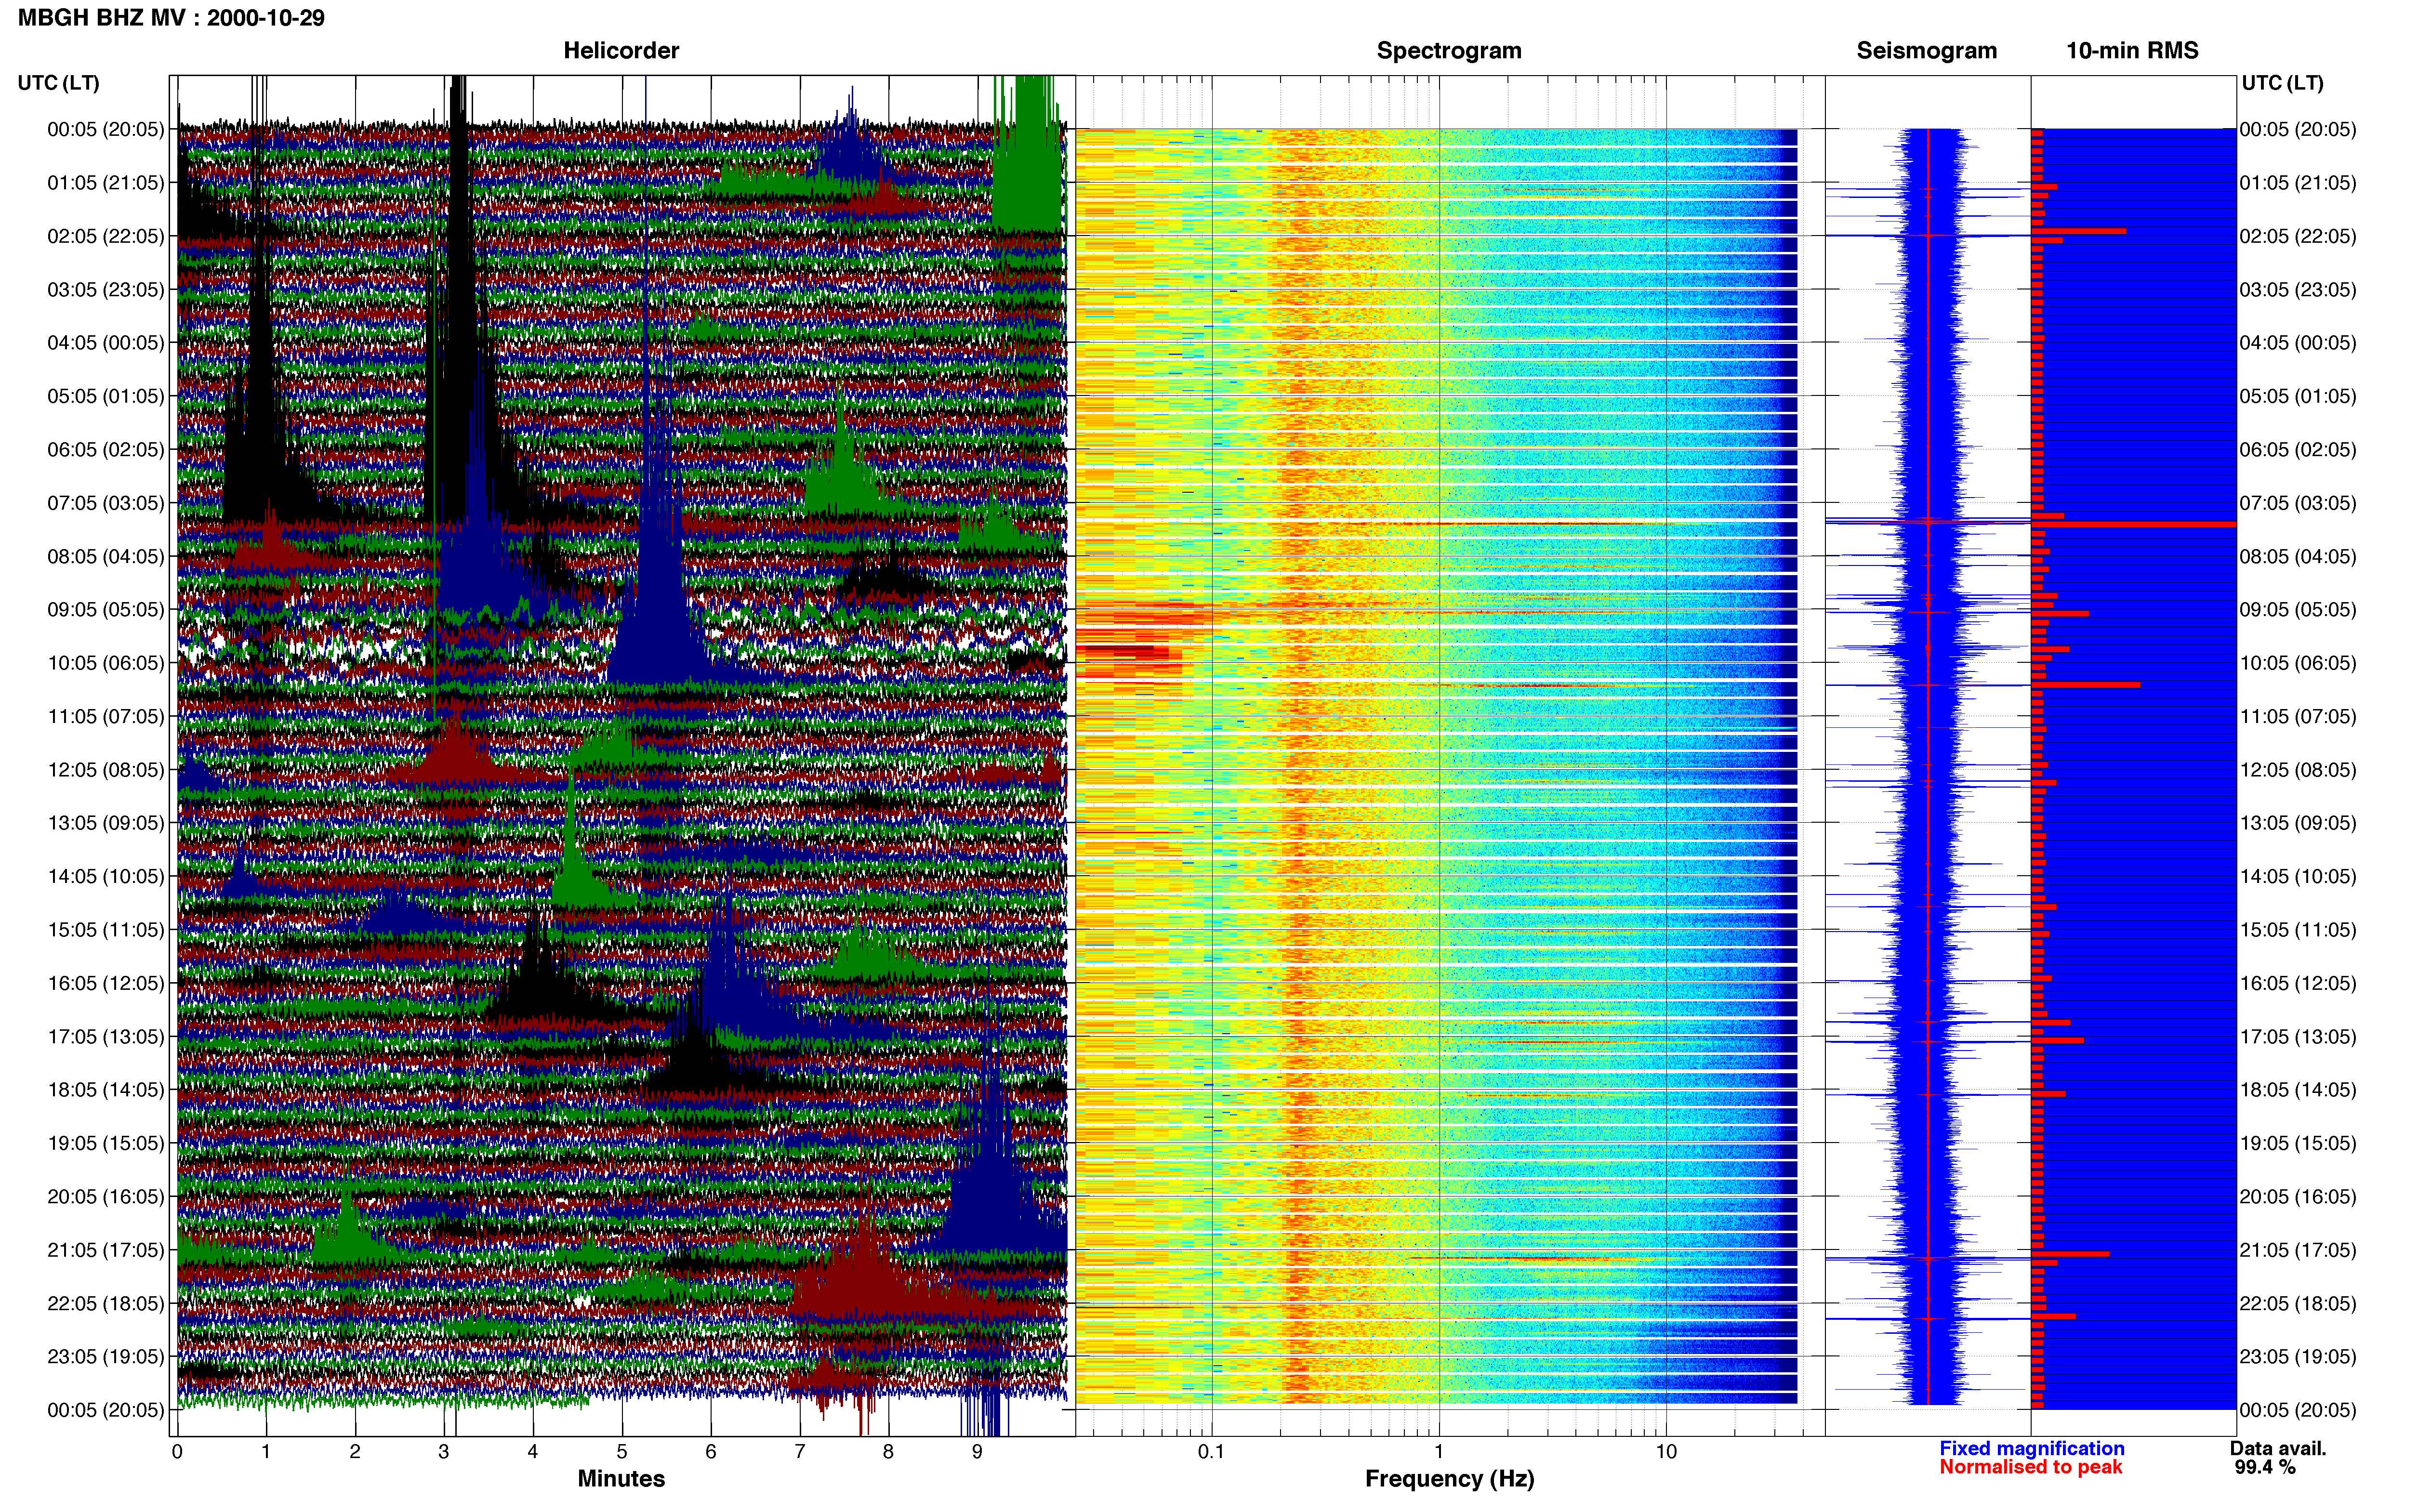
Task: Click left time label '13:05 (09:05)'
Action: [x=106, y=823]
